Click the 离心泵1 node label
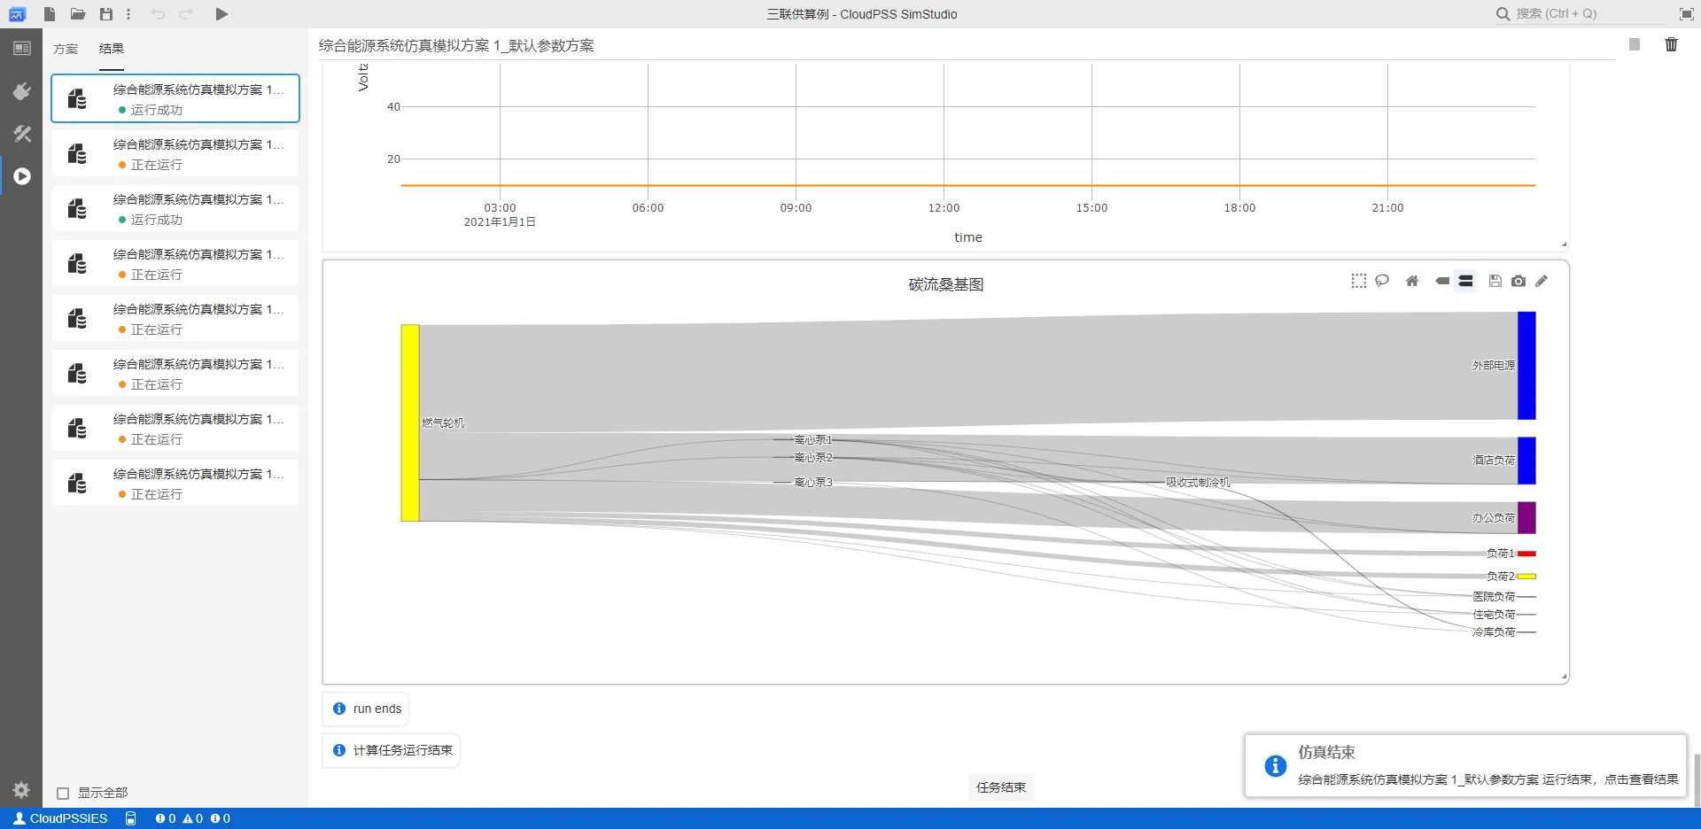This screenshot has width=1701, height=829. (813, 440)
